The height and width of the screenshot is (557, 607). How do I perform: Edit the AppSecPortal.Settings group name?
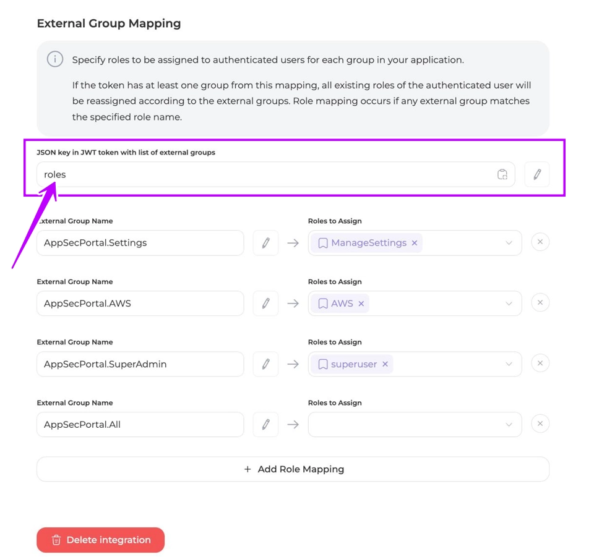(265, 243)
